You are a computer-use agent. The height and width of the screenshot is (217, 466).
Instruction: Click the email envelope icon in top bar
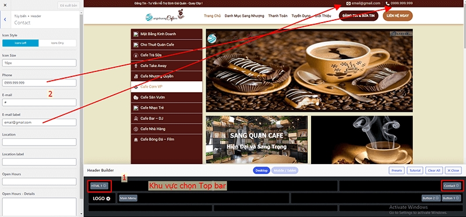tap(348, 3)
